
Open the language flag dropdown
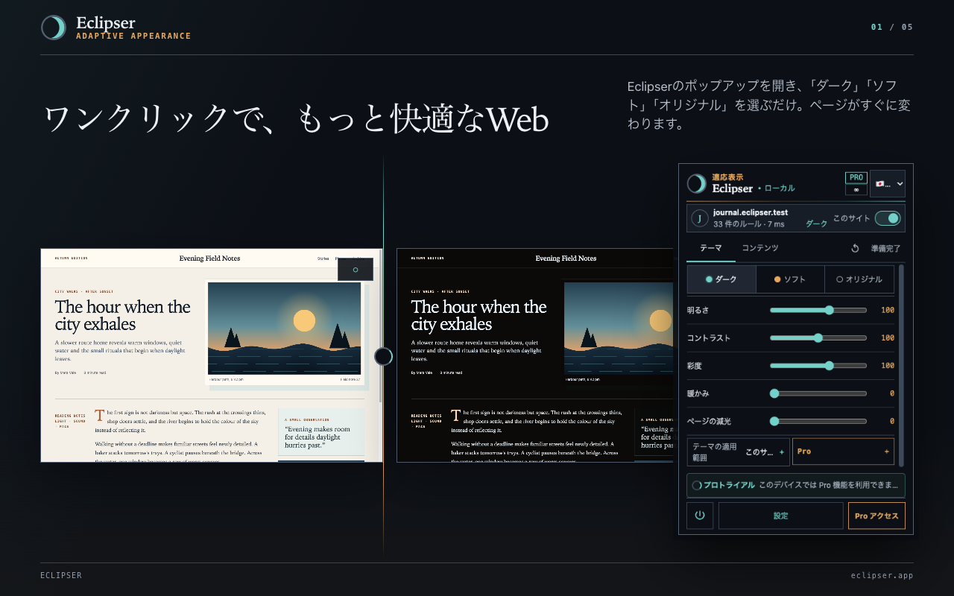888,184
